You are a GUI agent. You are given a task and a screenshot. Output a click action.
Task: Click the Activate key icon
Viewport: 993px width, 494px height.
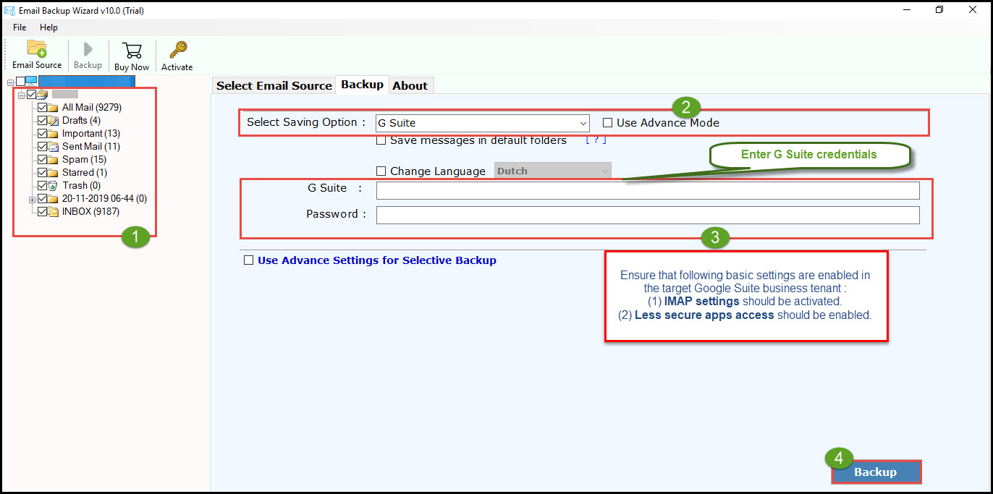tap(177, 50)
